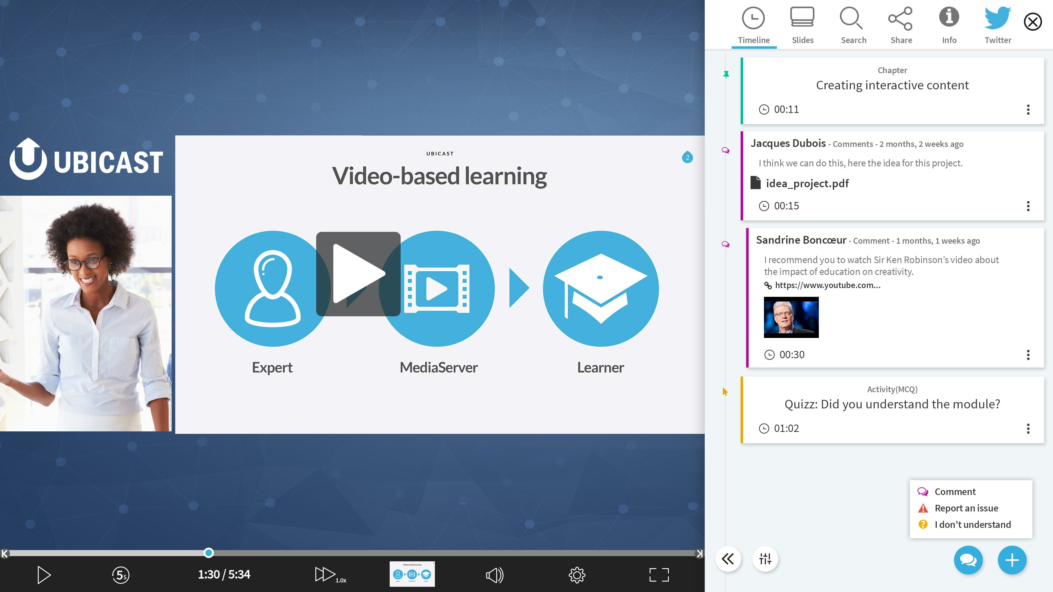Open Quizz: Did you understand the module?
1053x592 pixels.
coord(892,404)
